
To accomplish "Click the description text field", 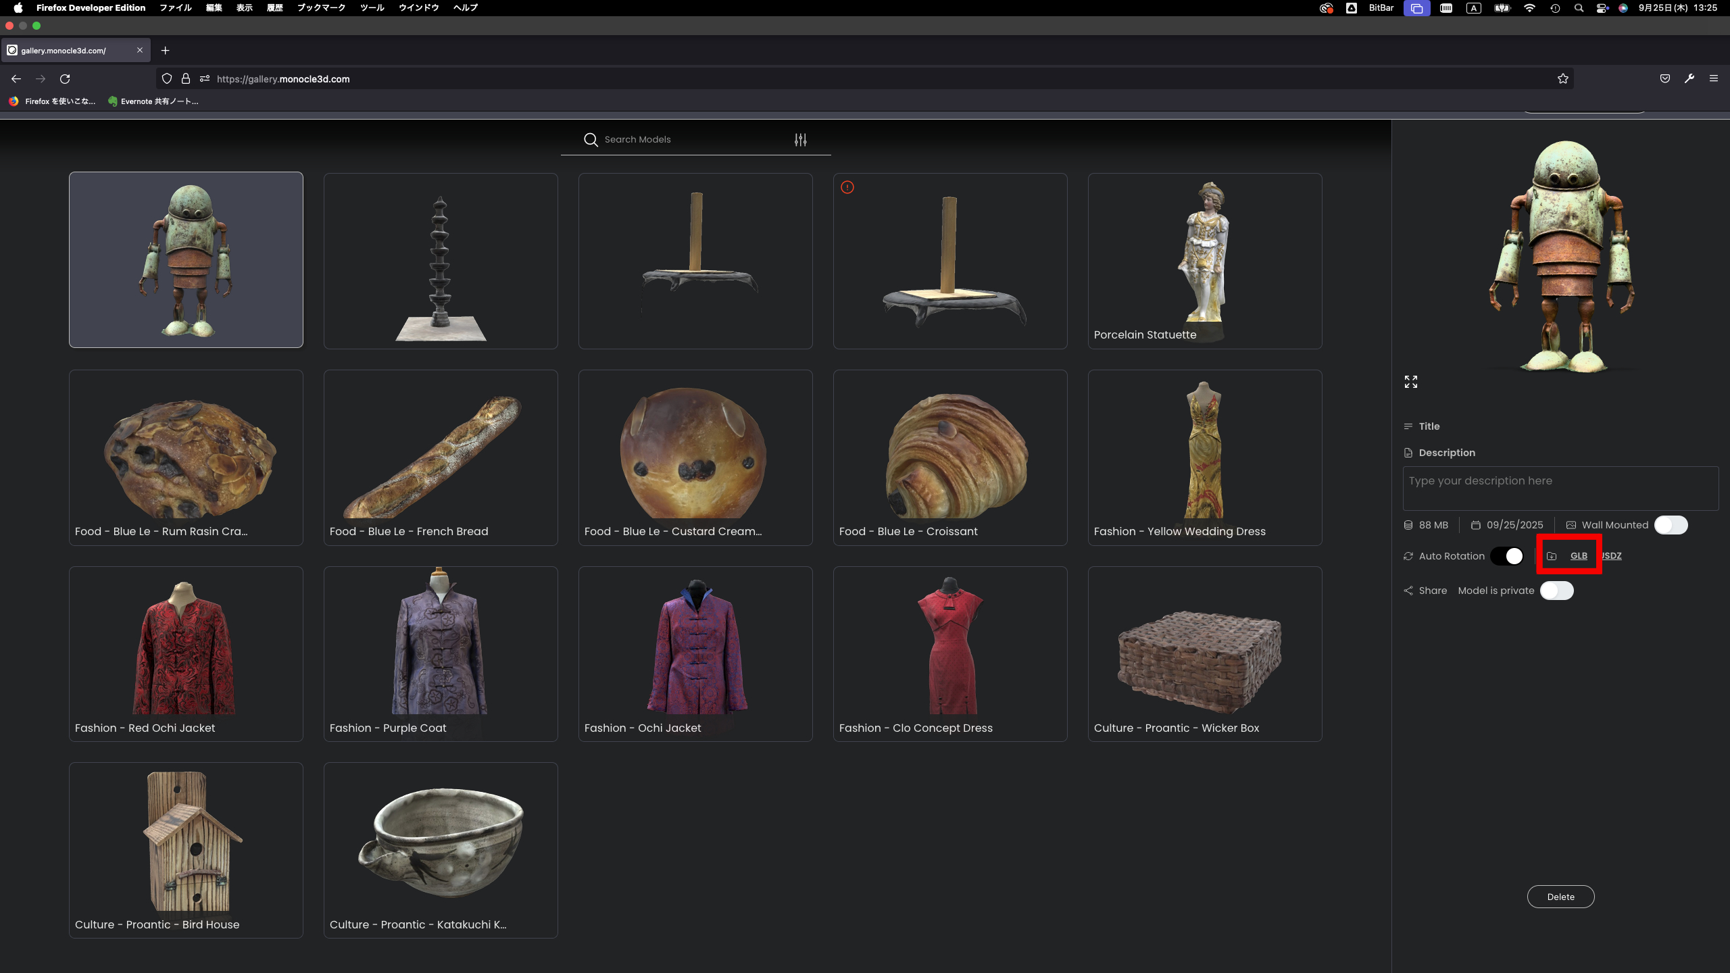I will pyautogui.click(x=1560, y=488).
